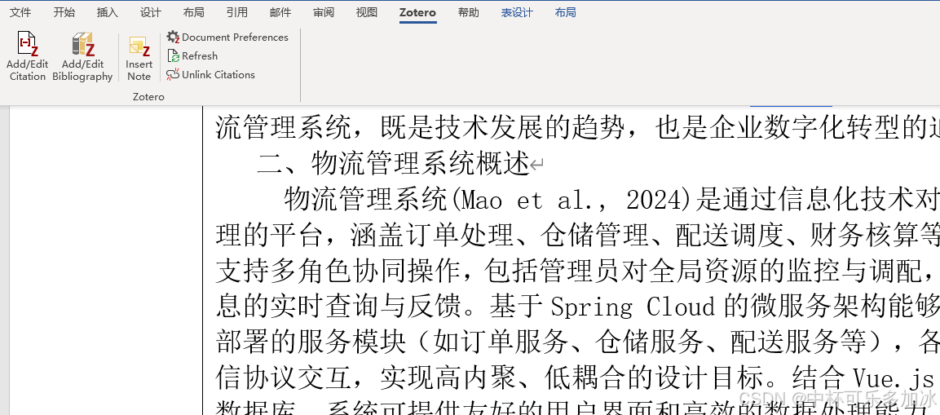Select the Zotero ribbon tab
Screen dimensions: 940x415
pyautogui.click(x=418, y=12)
